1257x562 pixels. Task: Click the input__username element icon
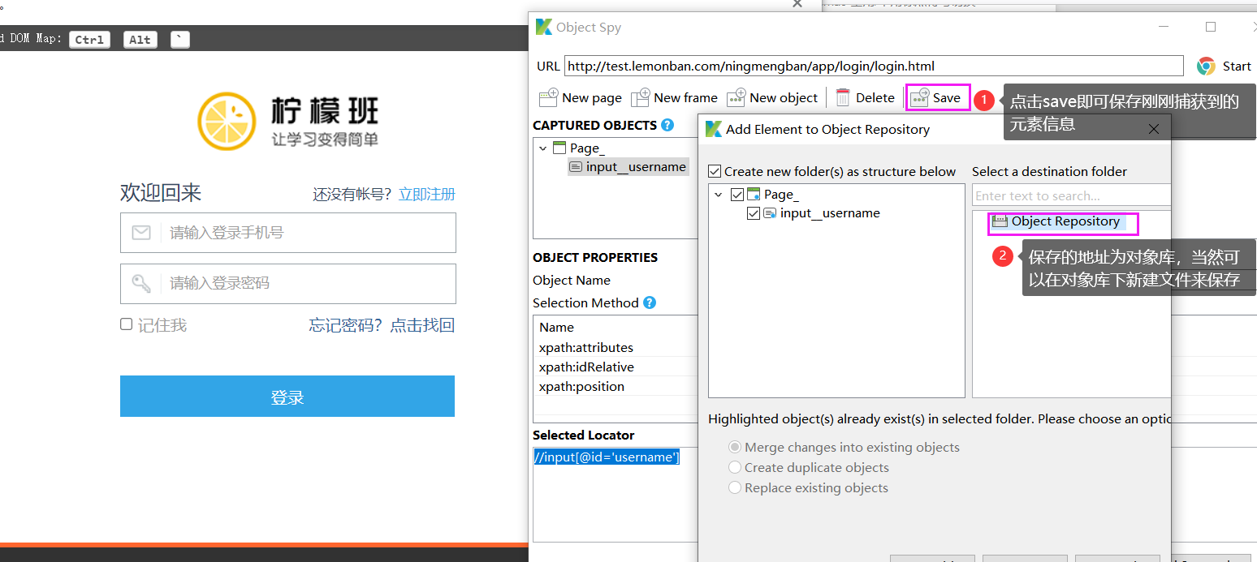click(575, 166)
